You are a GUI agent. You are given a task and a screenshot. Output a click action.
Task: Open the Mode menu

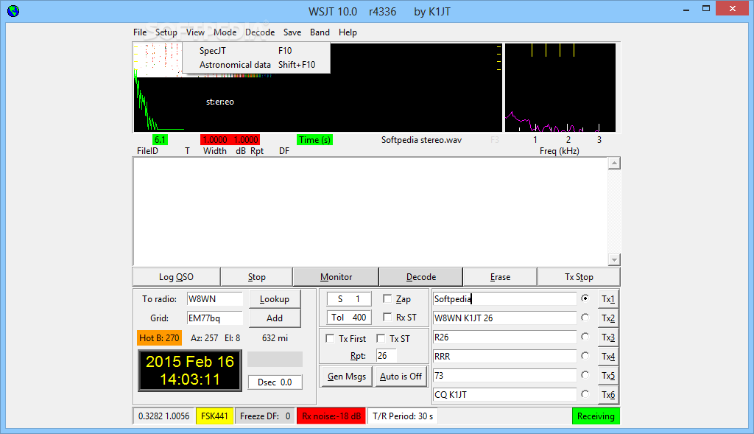(x=225, y=32)
